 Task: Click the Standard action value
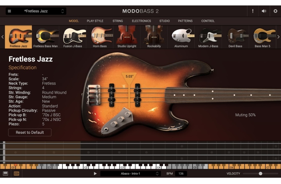(x=50, y=106)
